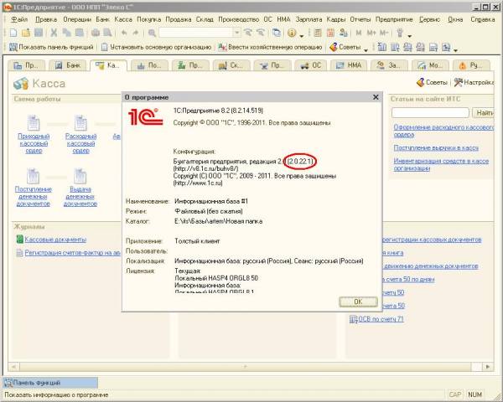Click Ввести хозяйственную операцию button
Image resolution: width=503 pixels, height=402 pixels.
click(x=270, y=47)
